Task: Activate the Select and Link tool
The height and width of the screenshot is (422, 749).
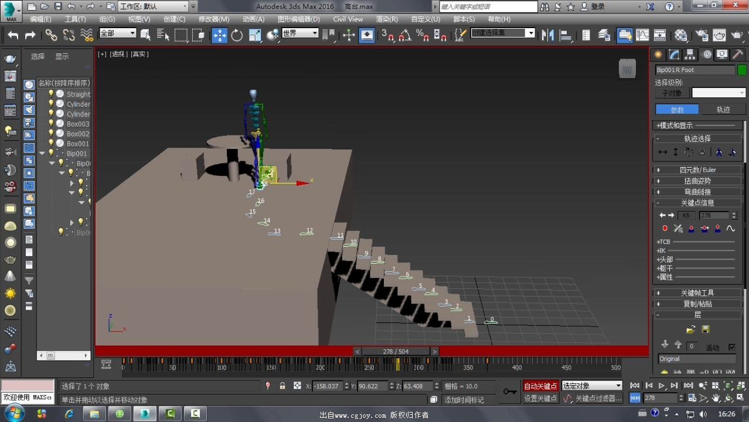Action: point(52,35)
